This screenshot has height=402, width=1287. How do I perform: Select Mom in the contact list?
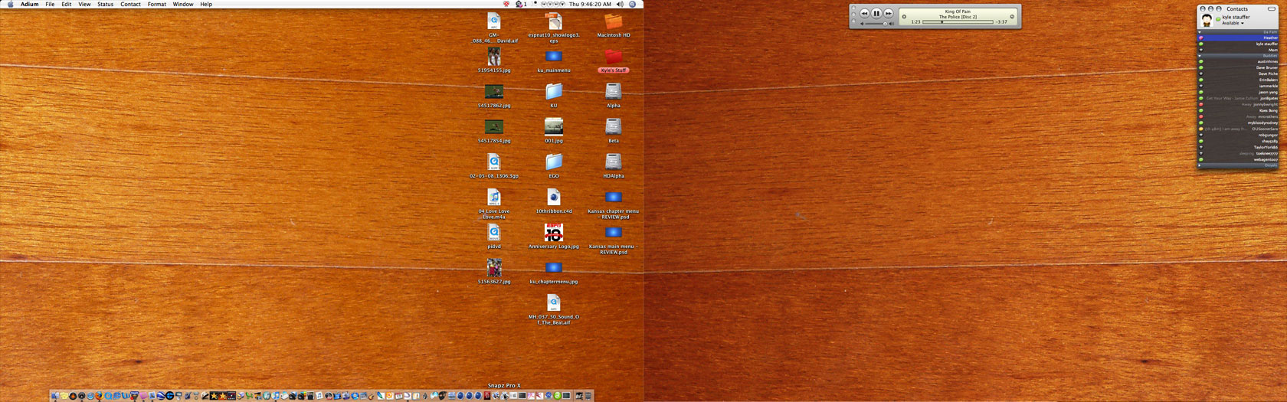point(1238,50)
